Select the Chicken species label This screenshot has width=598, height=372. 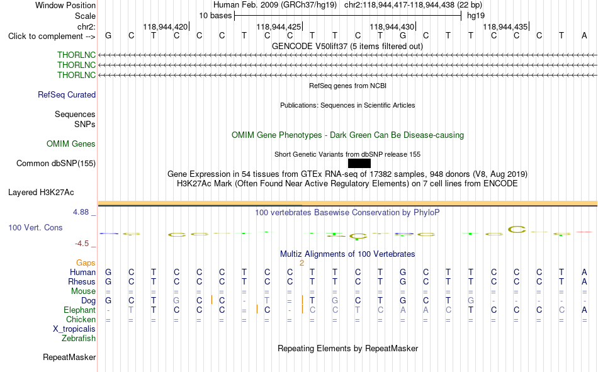click(81, 319)
